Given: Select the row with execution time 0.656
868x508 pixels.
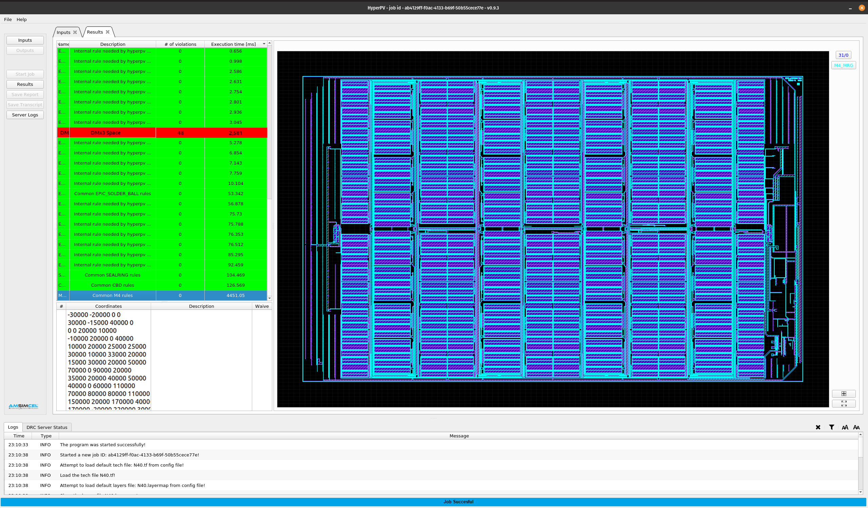Looking at the screenshot, I should tap(162, 51).
